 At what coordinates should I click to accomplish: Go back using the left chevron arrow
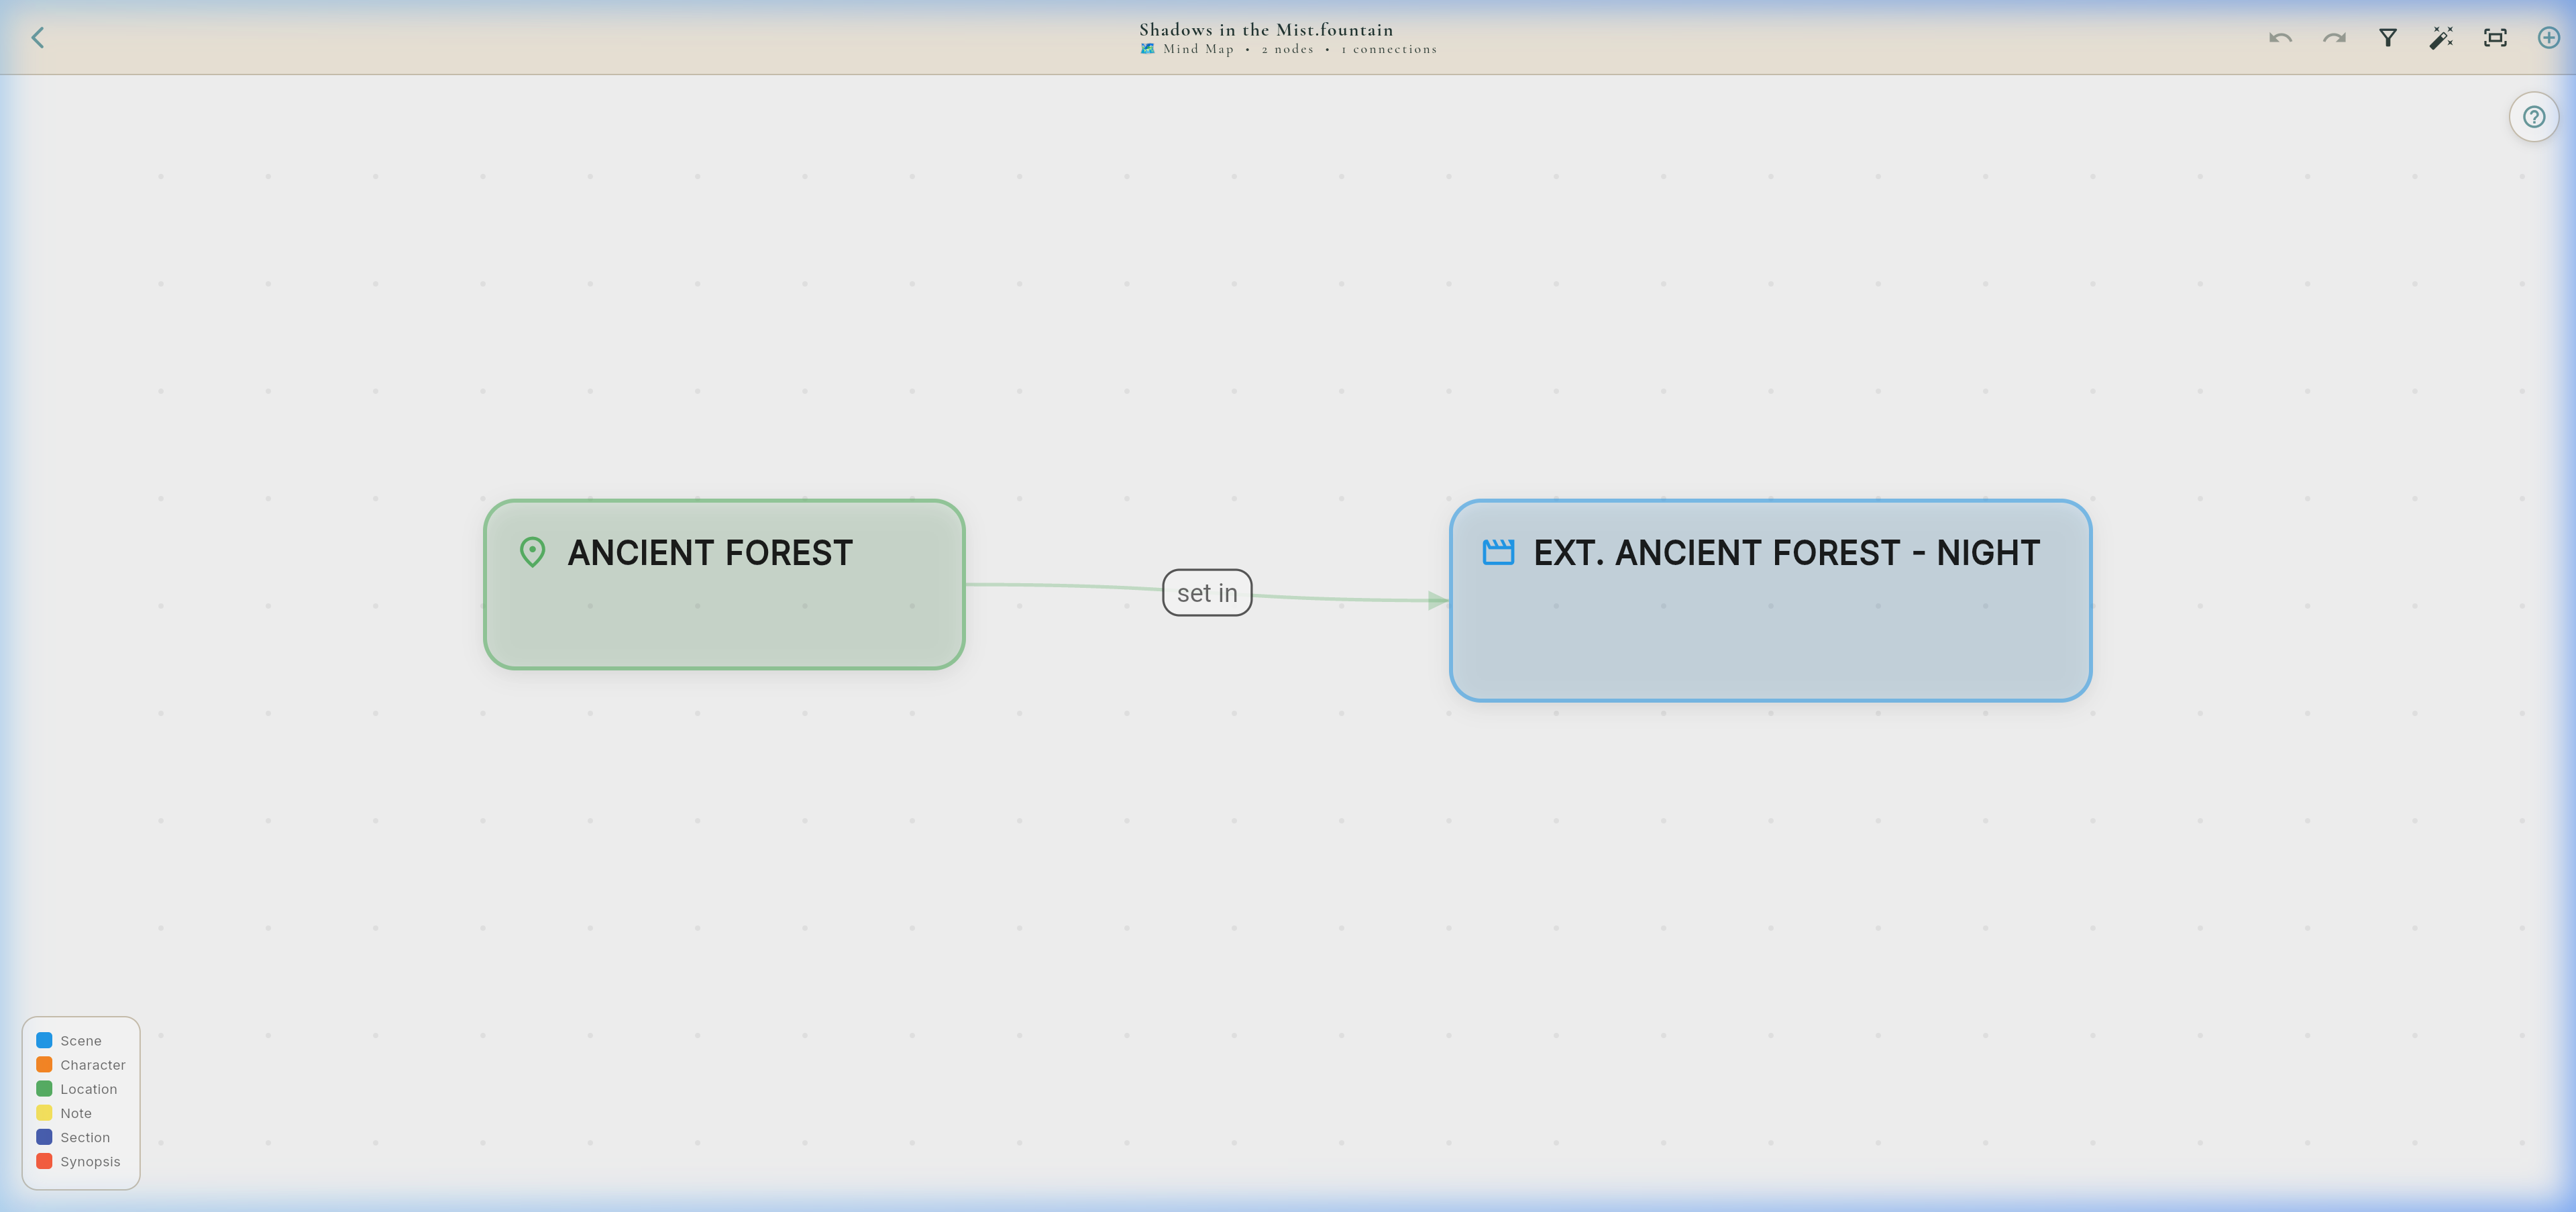[38, 38]
